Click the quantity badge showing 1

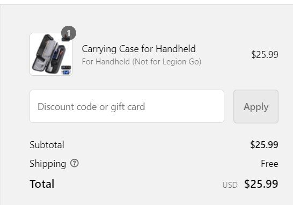[69, 33]
